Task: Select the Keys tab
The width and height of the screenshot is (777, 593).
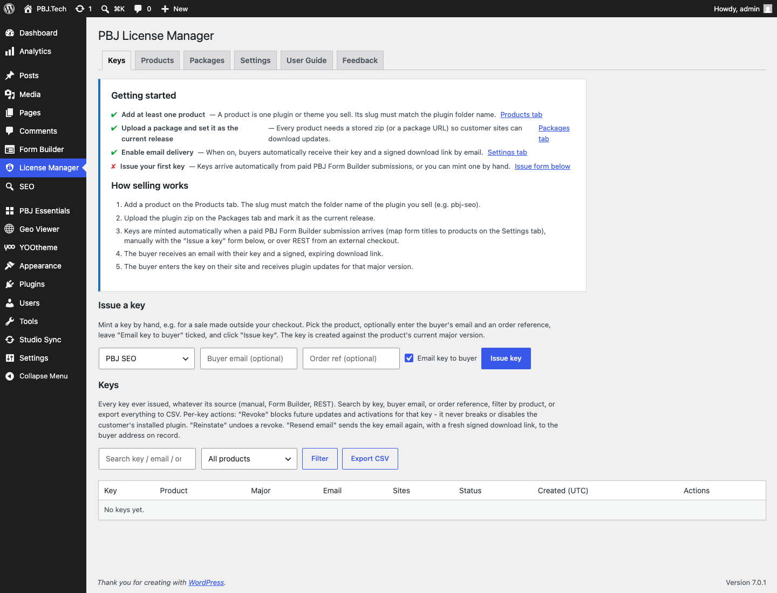Action: (117, 60)
